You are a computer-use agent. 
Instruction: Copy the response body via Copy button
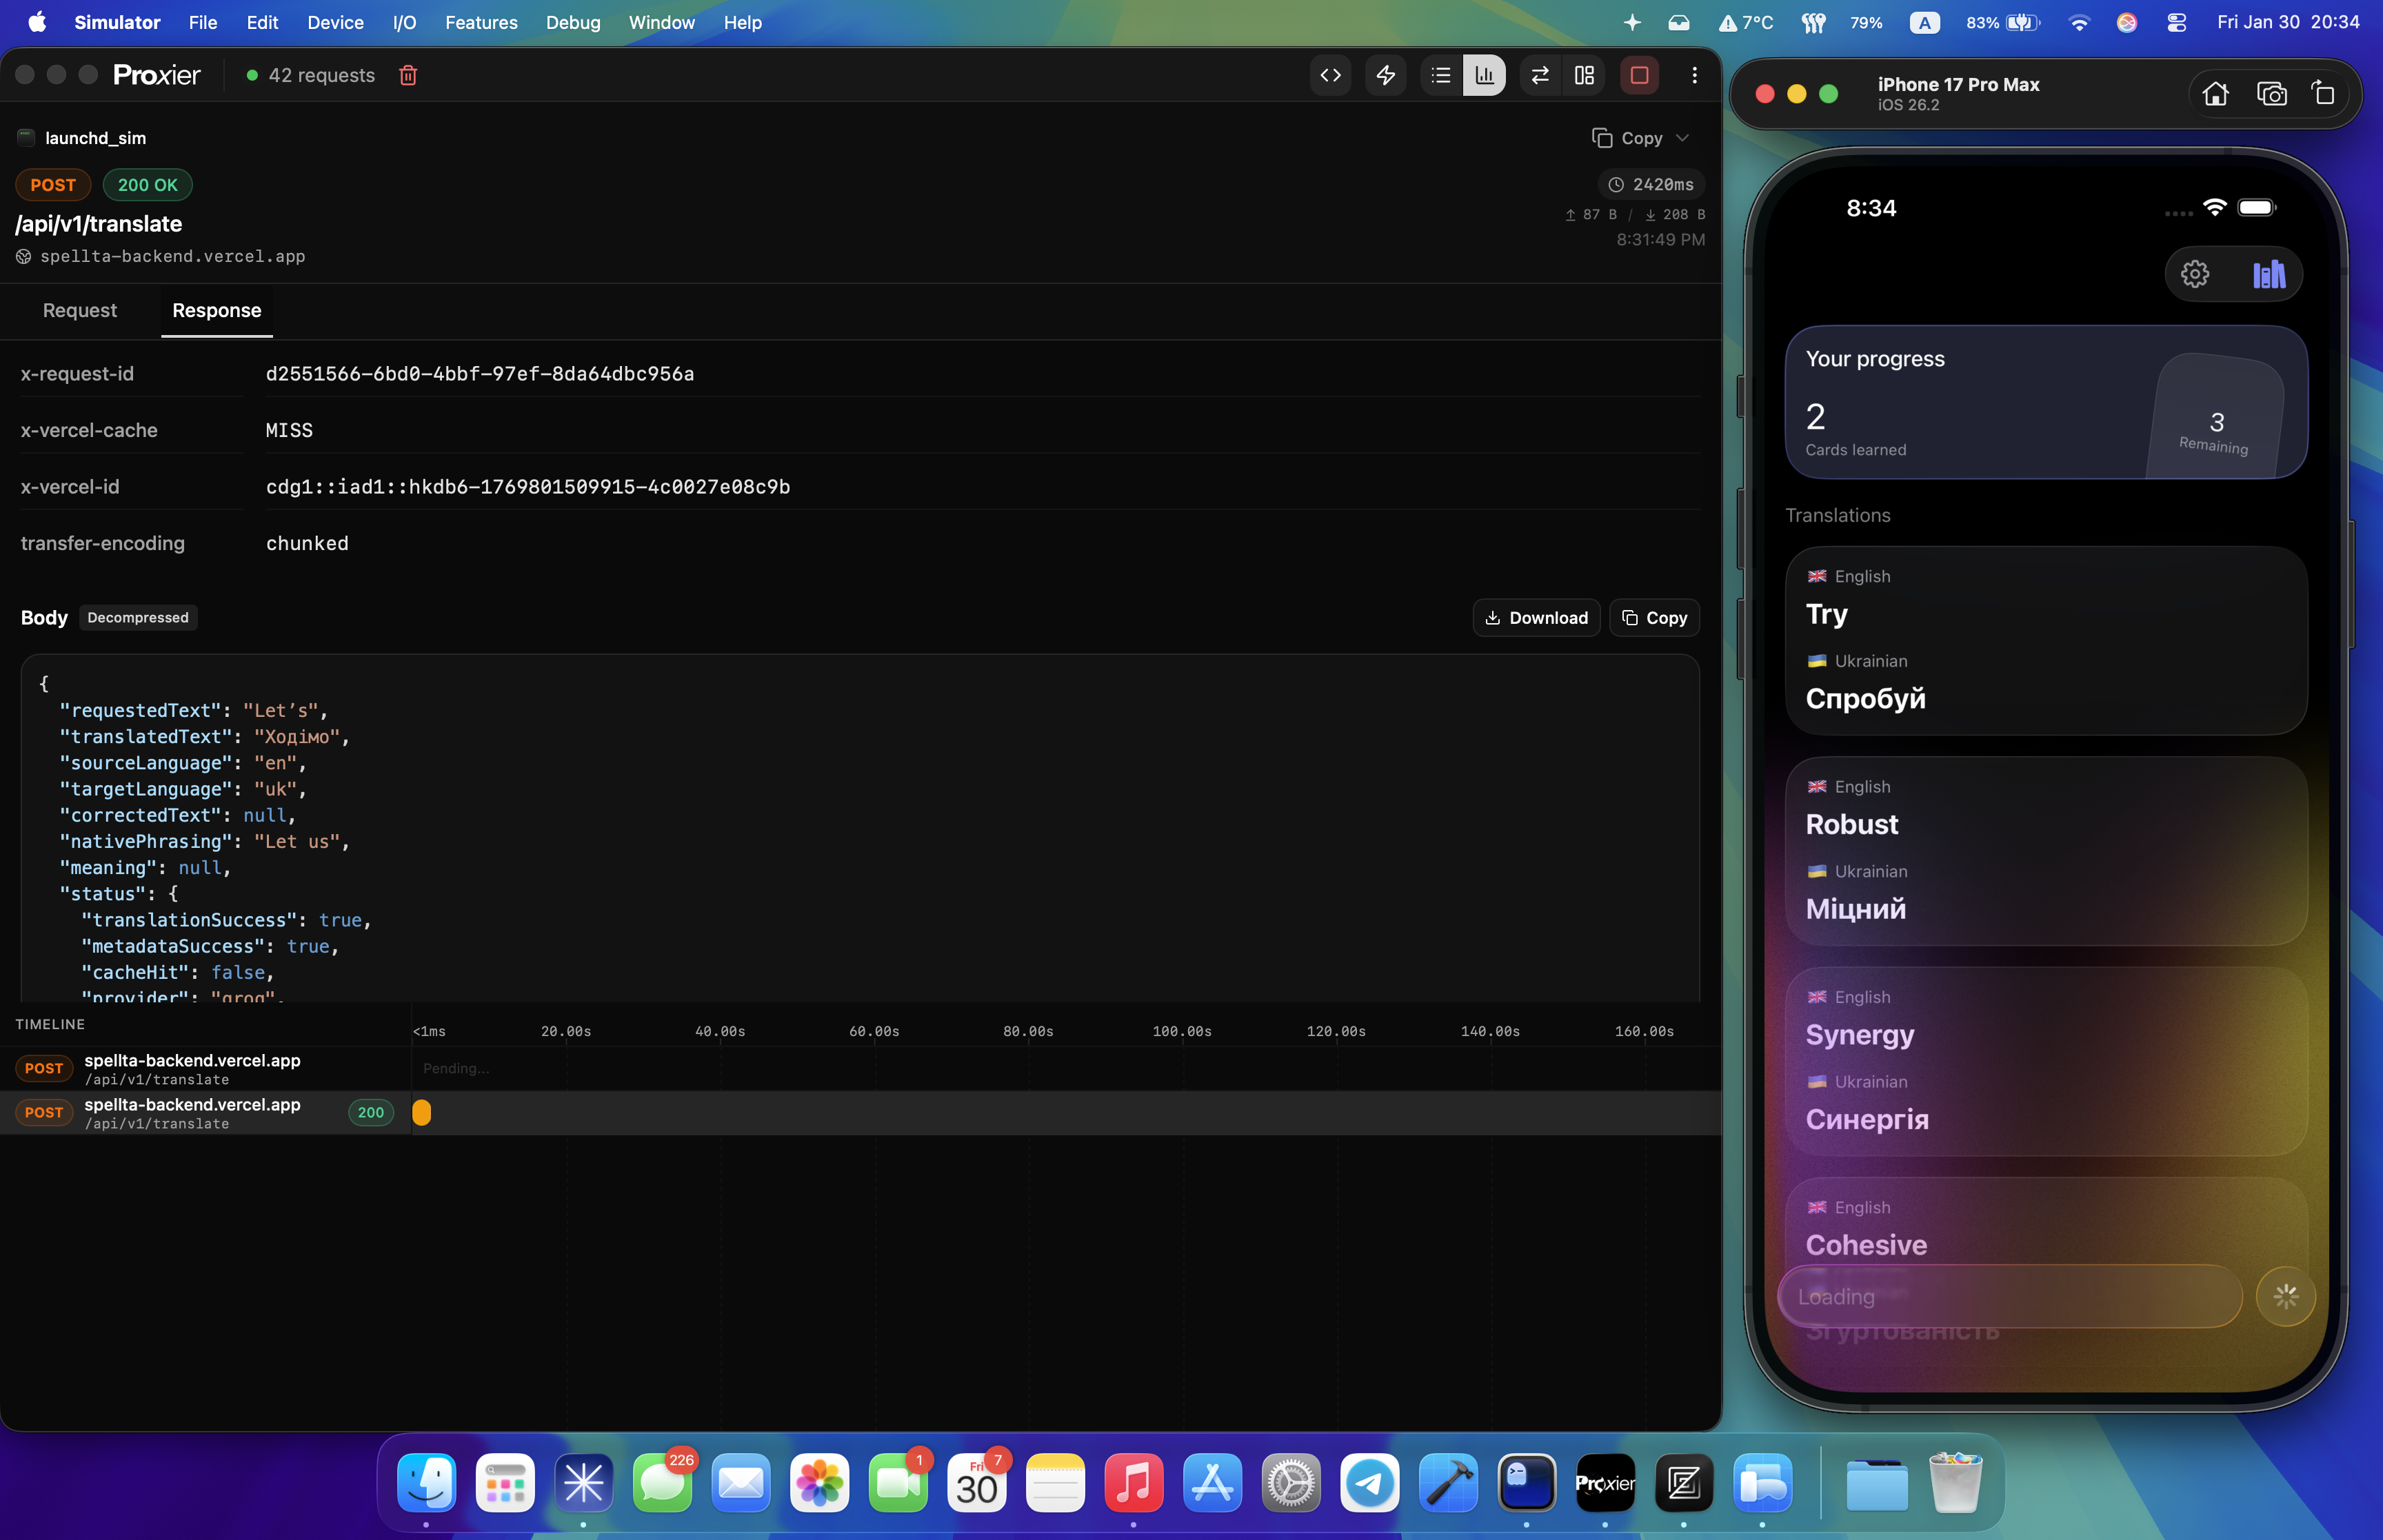pos(1653,617)
